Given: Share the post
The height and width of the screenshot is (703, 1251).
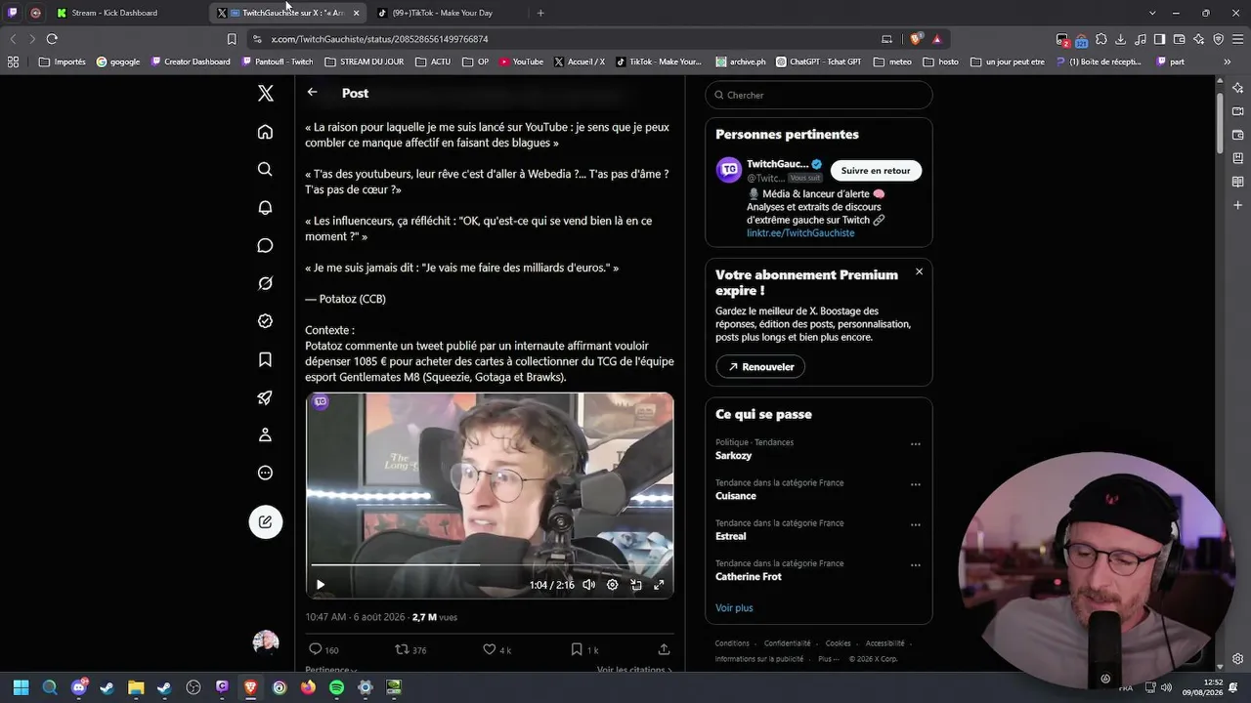Looking at the screenshot, I should 664,649.
